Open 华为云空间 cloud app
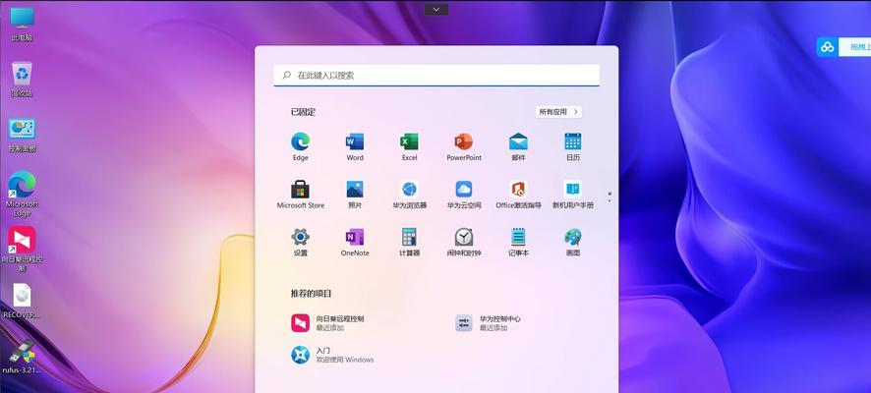Image resolution: width=871 pixels, height=393 pixels. (464, 195)
